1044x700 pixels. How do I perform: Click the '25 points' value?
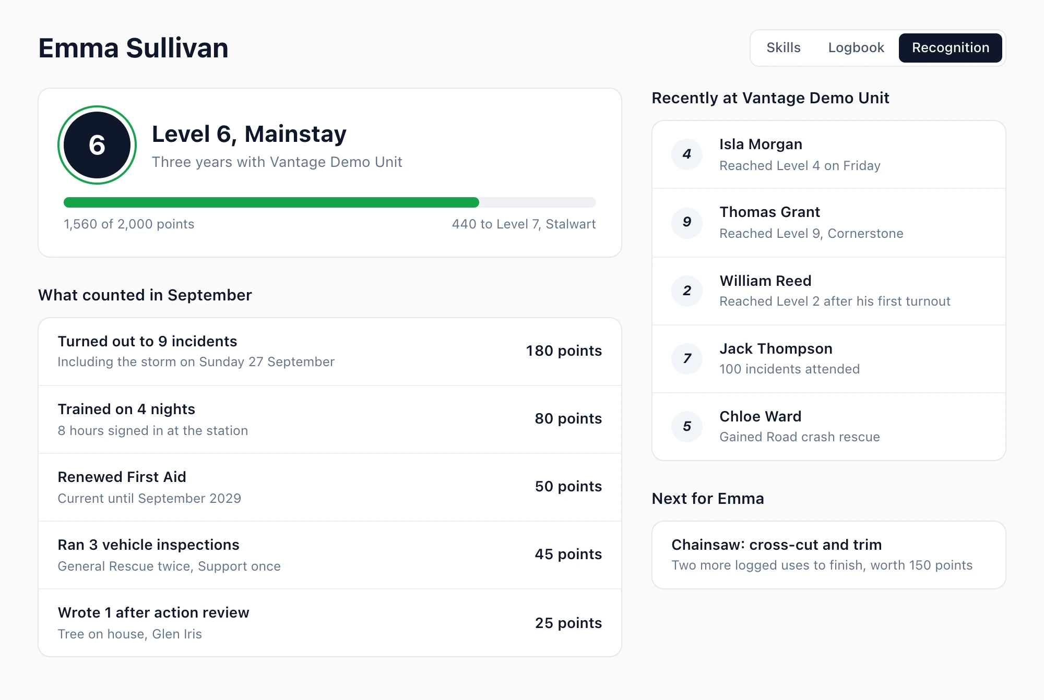coord(568,623)
